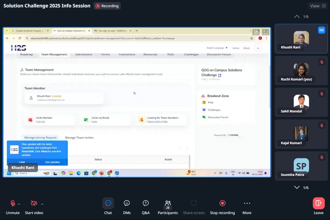
Task: Start video with the camera button
Action: pos(34,207)
